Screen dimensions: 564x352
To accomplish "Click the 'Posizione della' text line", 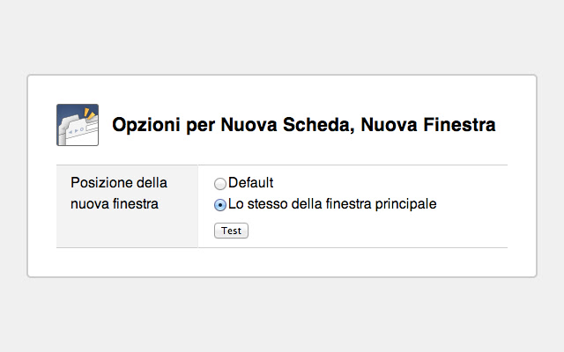I will point(118,183).
